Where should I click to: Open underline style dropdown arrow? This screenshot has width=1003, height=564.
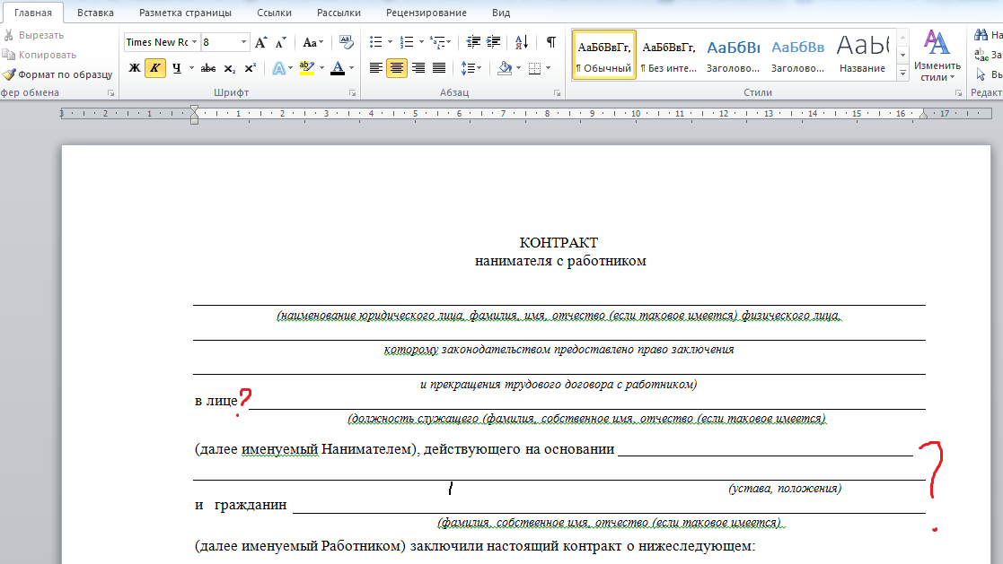pyautogui.click(x=191, y=68)
